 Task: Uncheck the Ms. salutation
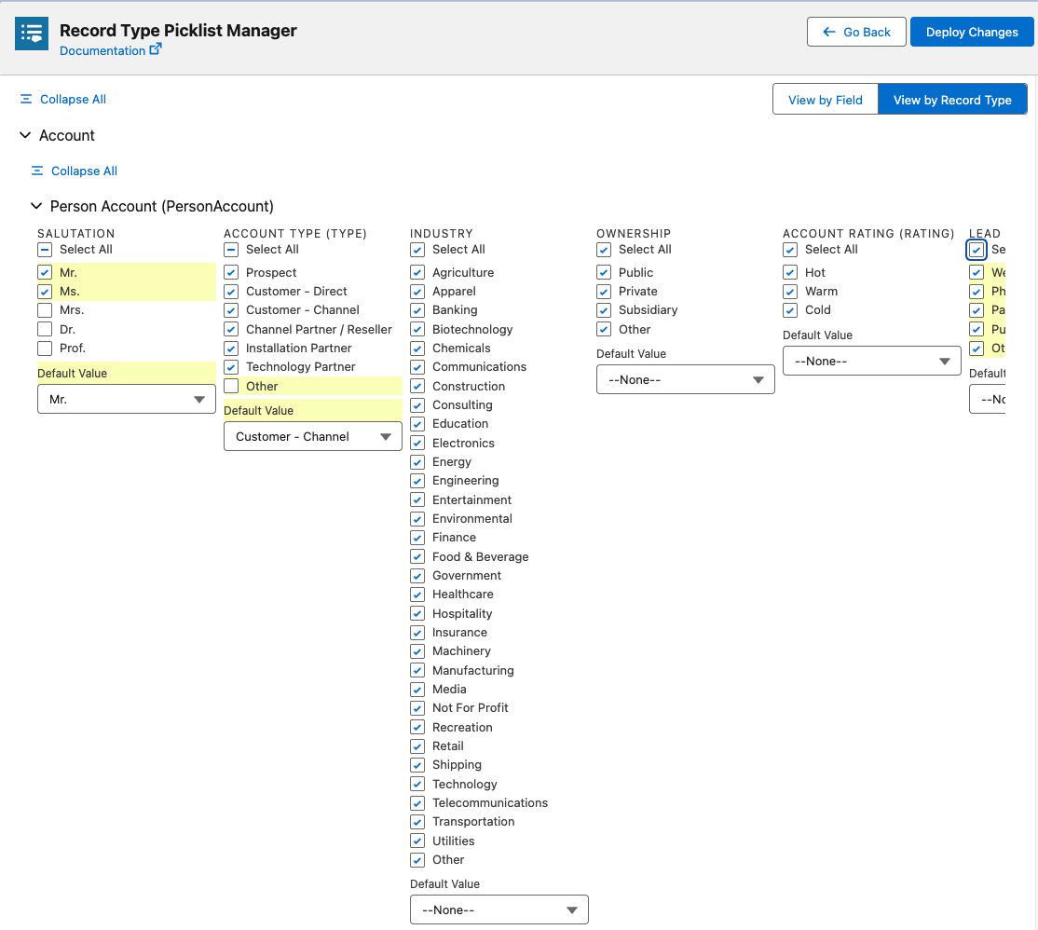[45, 292]
